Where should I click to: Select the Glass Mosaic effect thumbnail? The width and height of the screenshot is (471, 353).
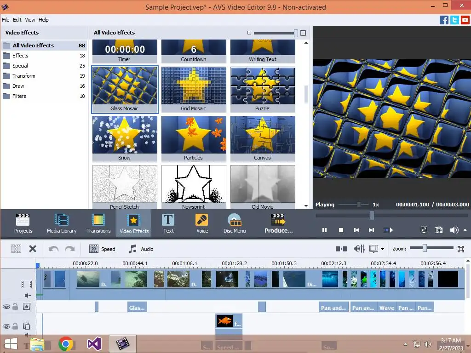(x=125, y=89)
